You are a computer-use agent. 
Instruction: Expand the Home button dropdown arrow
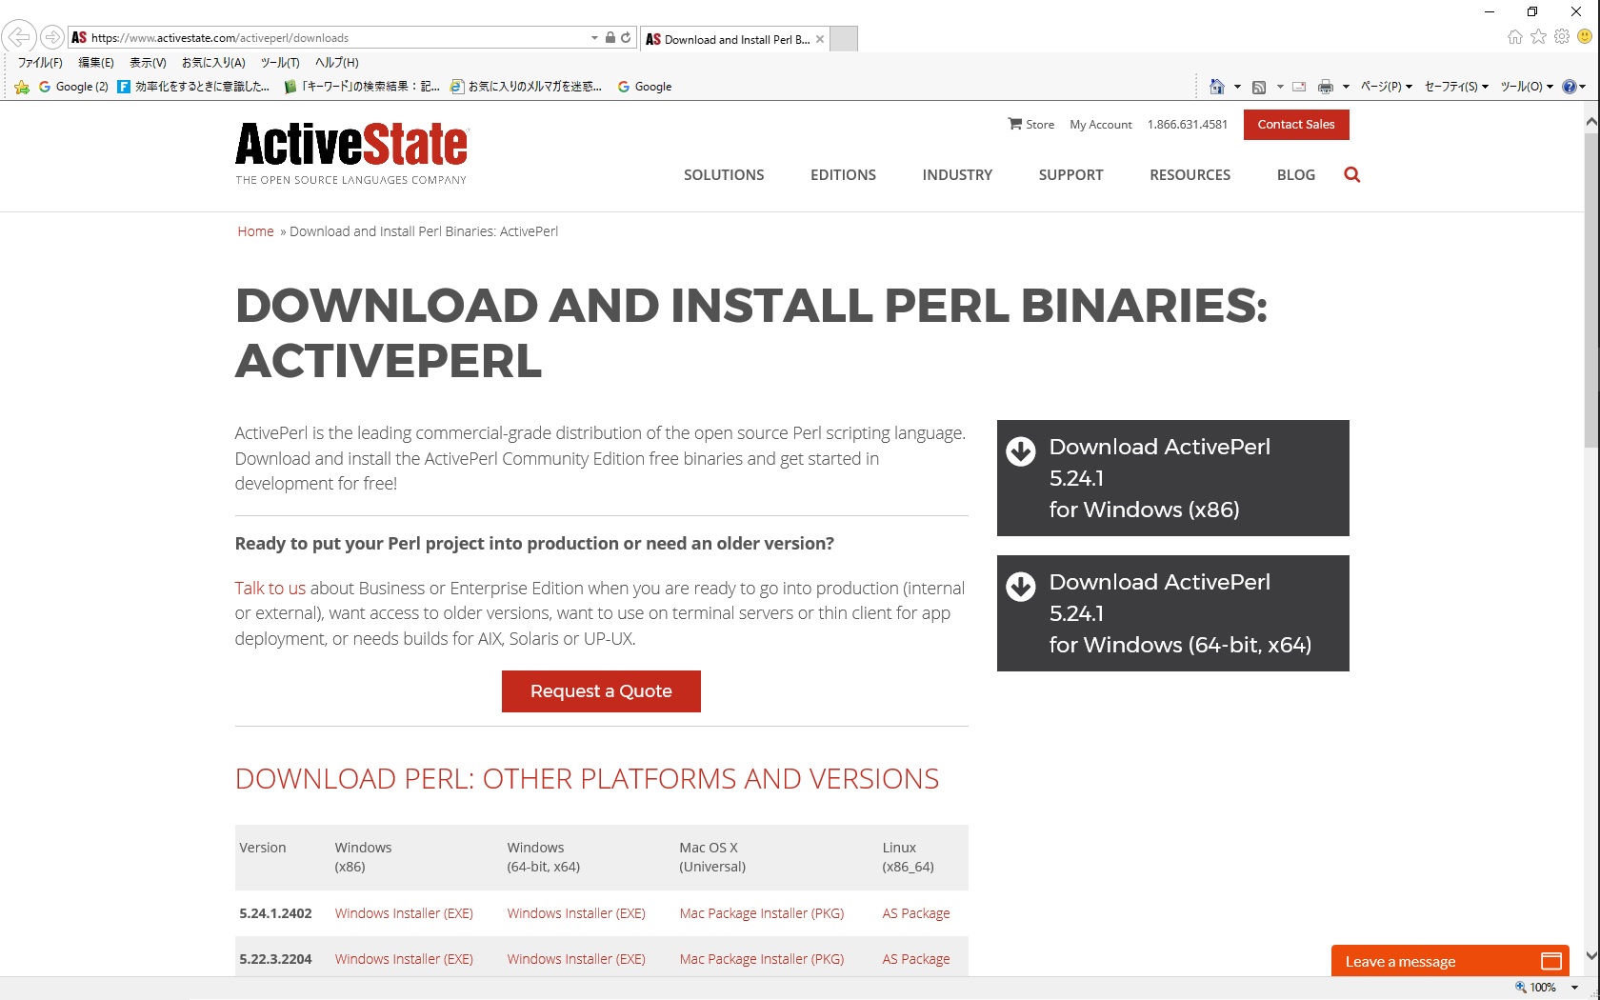(1237, 87)
